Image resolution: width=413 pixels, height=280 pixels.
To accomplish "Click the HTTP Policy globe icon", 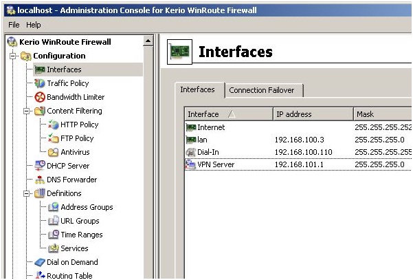I will coord(54,125).
